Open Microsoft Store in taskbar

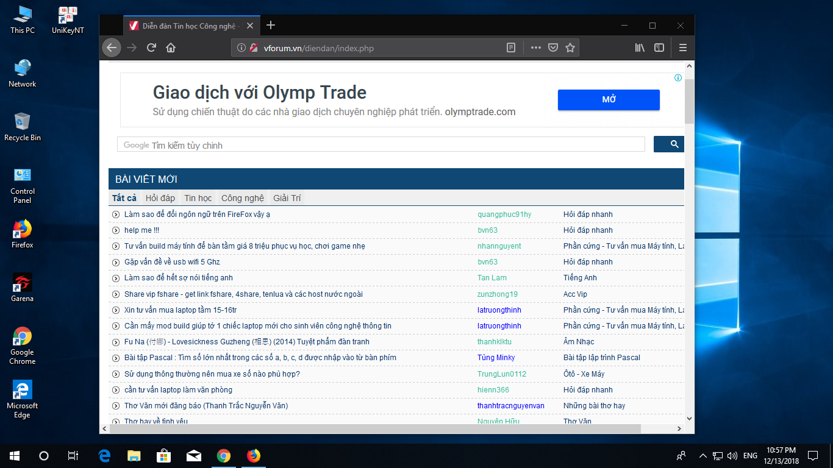click(163, 455)
